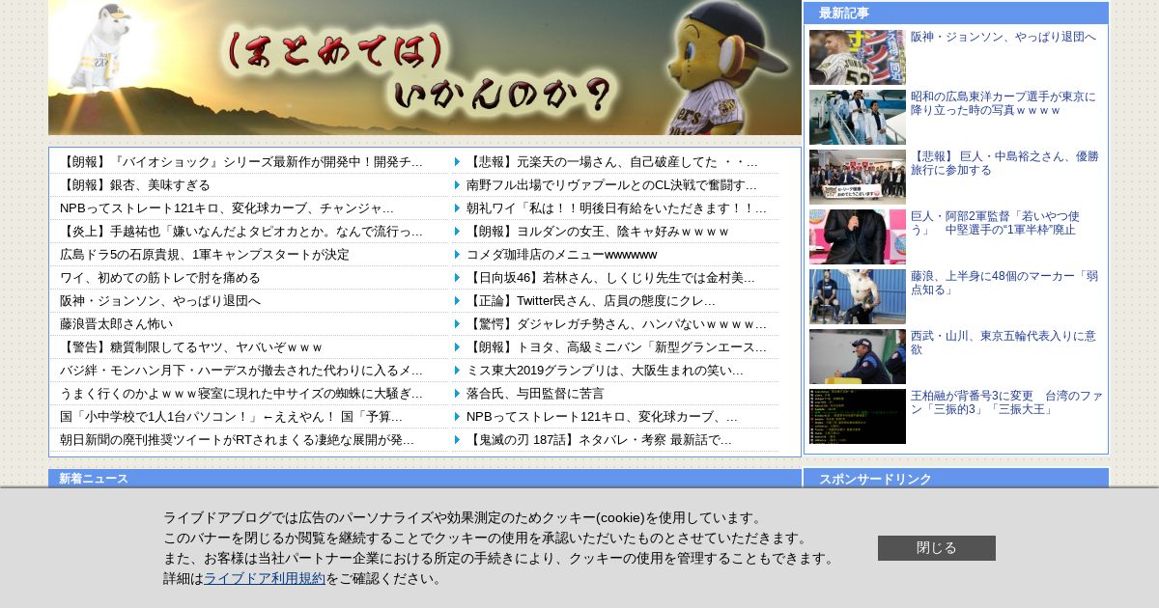Click arrow icon beside 落合氏、与田監督に苦言

[458, 393]
